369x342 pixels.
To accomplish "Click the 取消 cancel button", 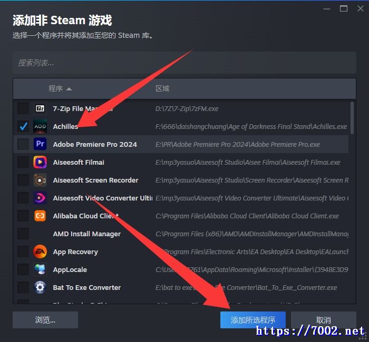I will [324, 320].
